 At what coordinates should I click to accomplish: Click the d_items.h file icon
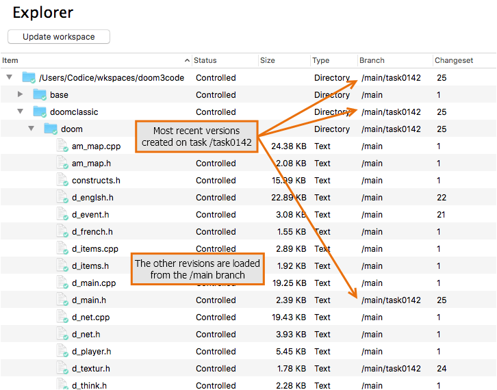coord(62,265)
